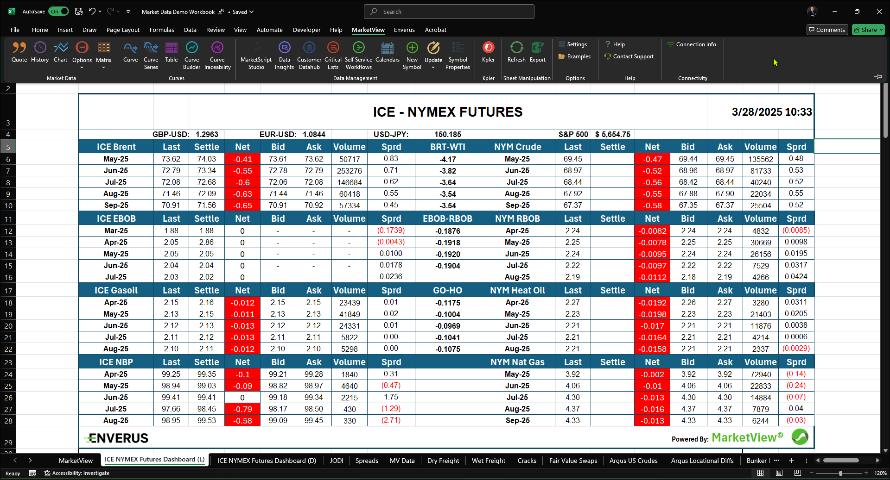
Task: Switch to the Spreads sheet tab
Action: 366,461
